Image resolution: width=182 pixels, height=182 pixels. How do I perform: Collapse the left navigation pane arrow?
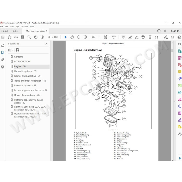[x=52, y=101]
